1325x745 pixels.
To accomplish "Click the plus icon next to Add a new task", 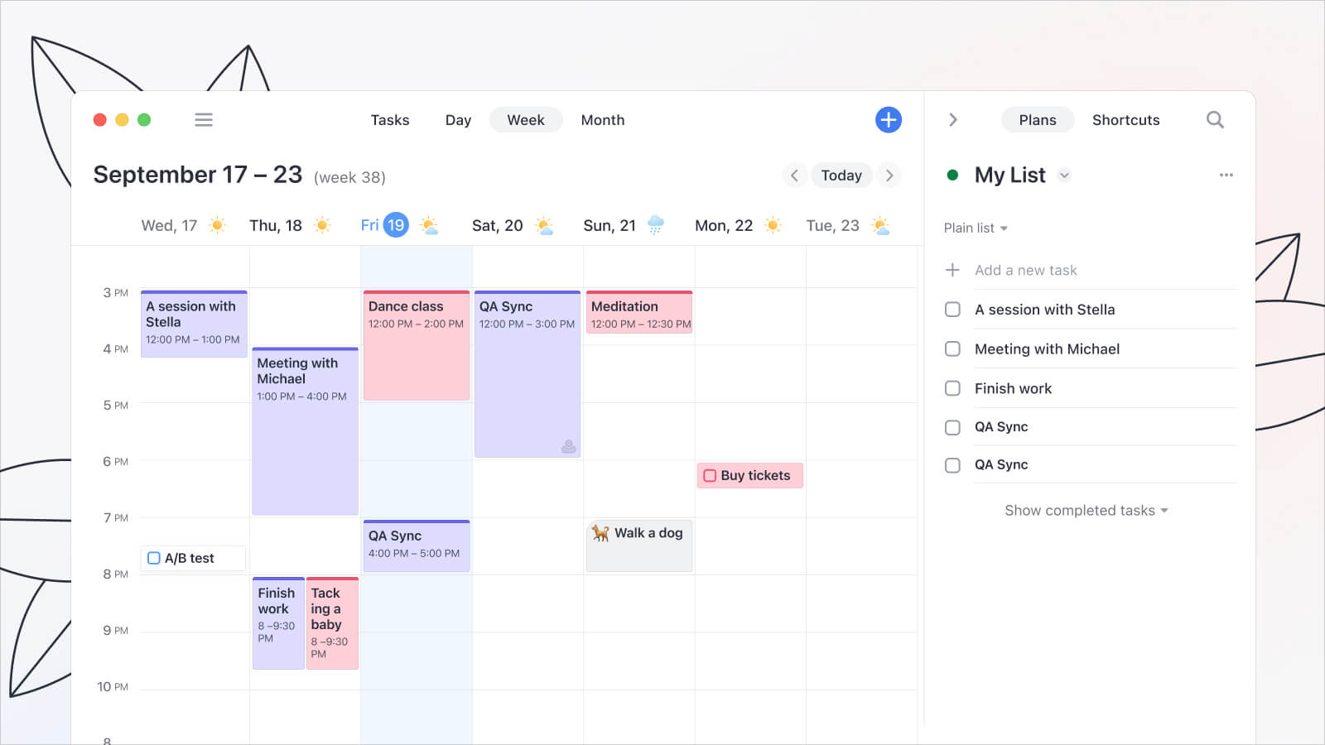I will click(952, 269).
